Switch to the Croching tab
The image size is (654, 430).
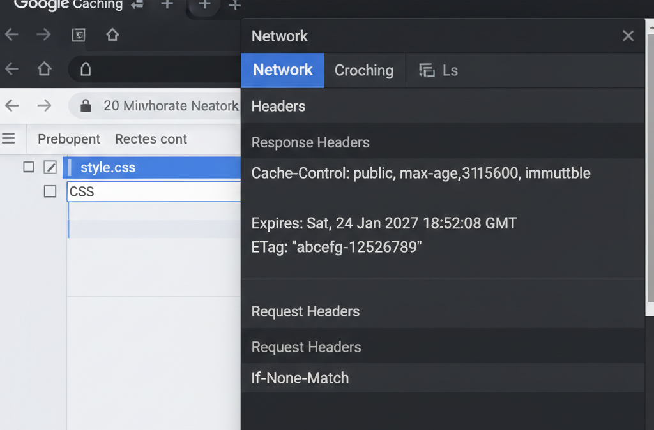364,70
